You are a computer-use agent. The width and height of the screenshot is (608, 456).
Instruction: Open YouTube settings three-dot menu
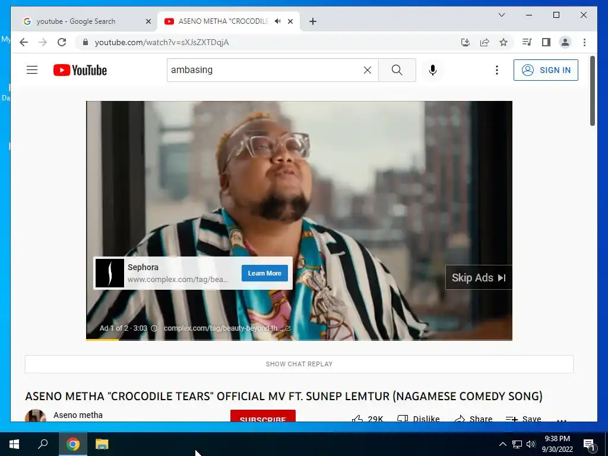click(497, 70)
